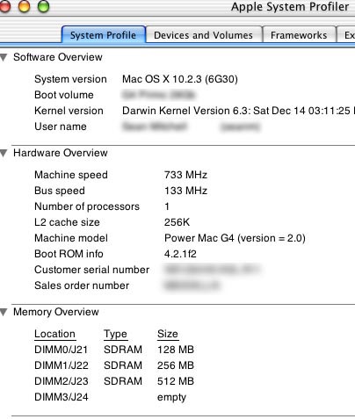Click the Size column header
This screenshot has width=355, height=419.
pyautogui.click(x=168, y=334)
